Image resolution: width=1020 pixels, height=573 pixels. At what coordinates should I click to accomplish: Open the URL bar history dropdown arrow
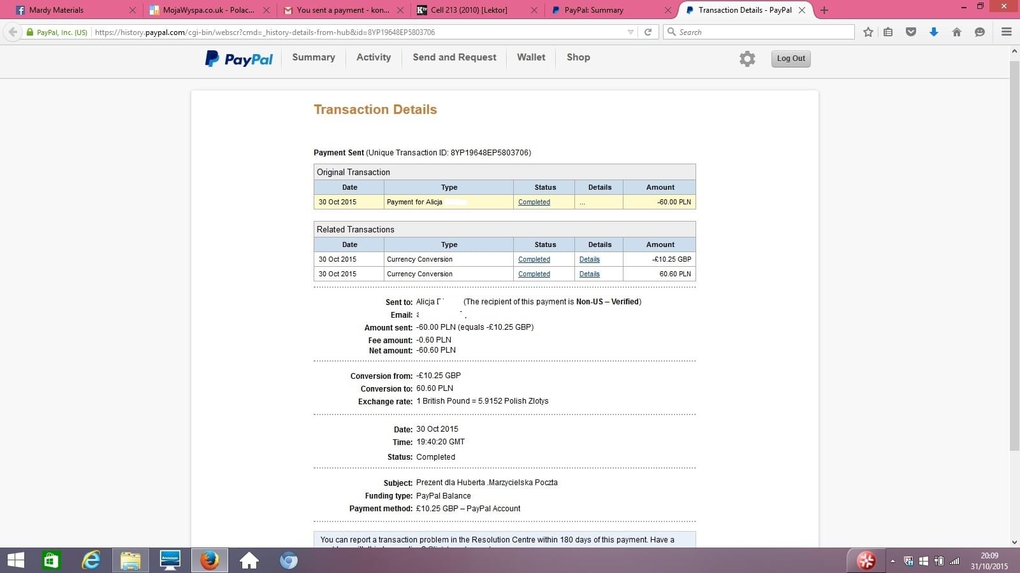coord(630,32)
